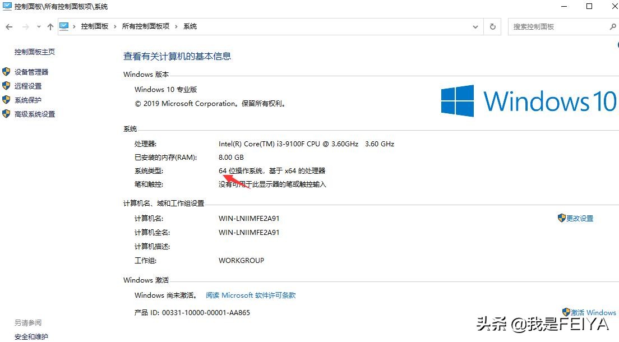The width and height of the screenshot is (619, 342).
Task: Open 阅读 Microsoft 软件许可条款 link
Action: [x=251, y=295]
